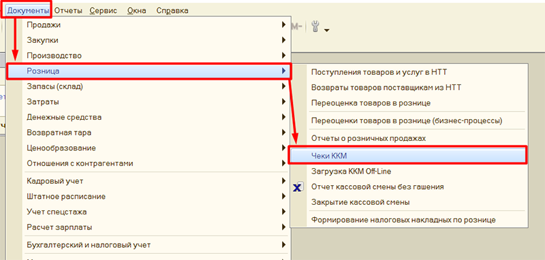Choose Переоценка товаров в рознице

pyautogui.click(x=409, y=103)
